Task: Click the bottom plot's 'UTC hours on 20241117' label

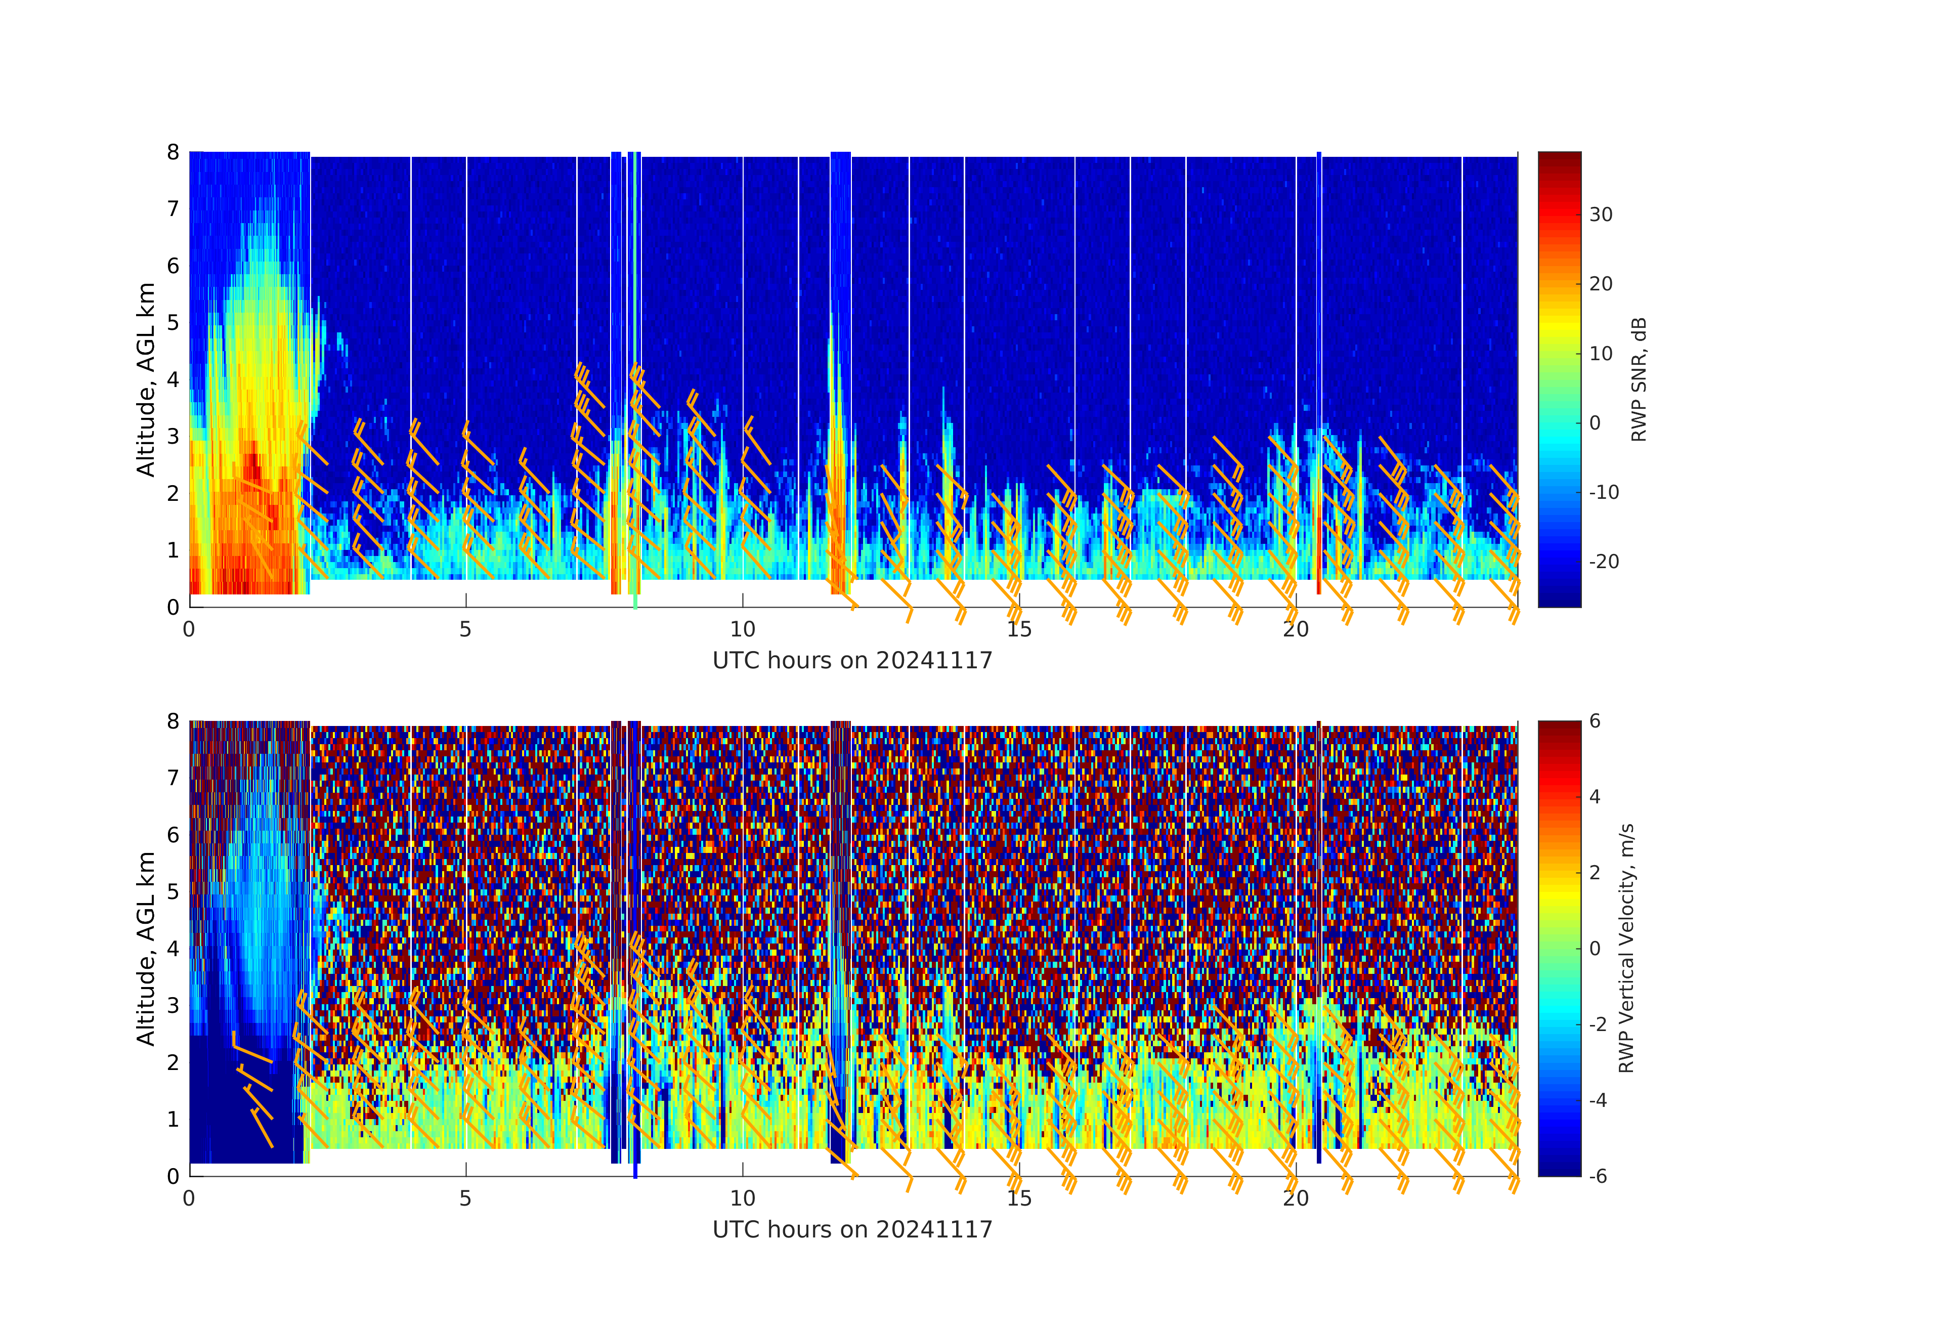Action: click(852, 1229)
